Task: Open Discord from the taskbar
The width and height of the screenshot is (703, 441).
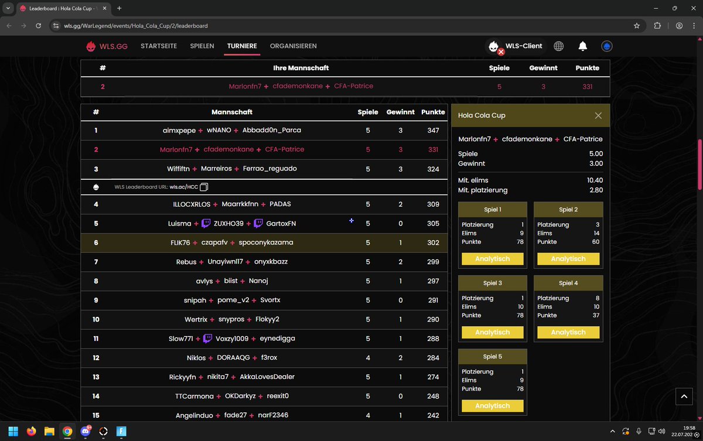Action: (86, 432)
